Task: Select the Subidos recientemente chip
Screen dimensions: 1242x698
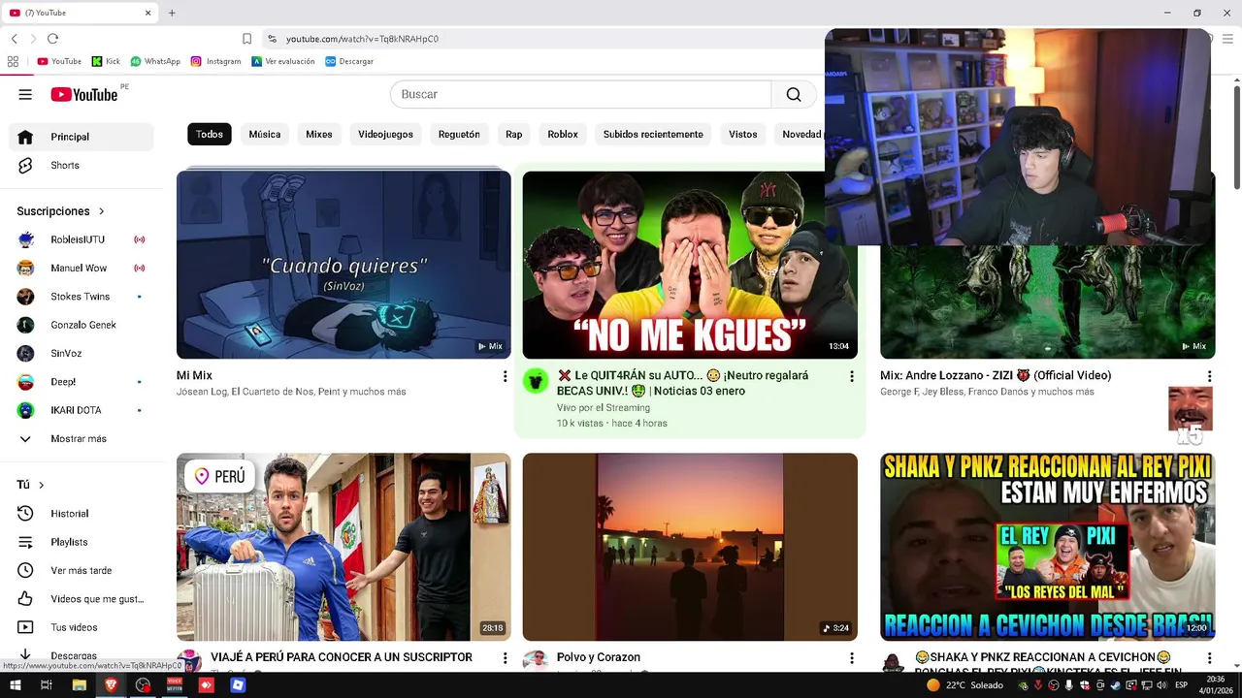Action: (653, 135)
